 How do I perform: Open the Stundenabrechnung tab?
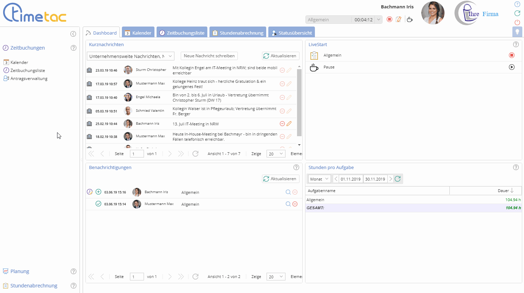click(x=238, y=33)
